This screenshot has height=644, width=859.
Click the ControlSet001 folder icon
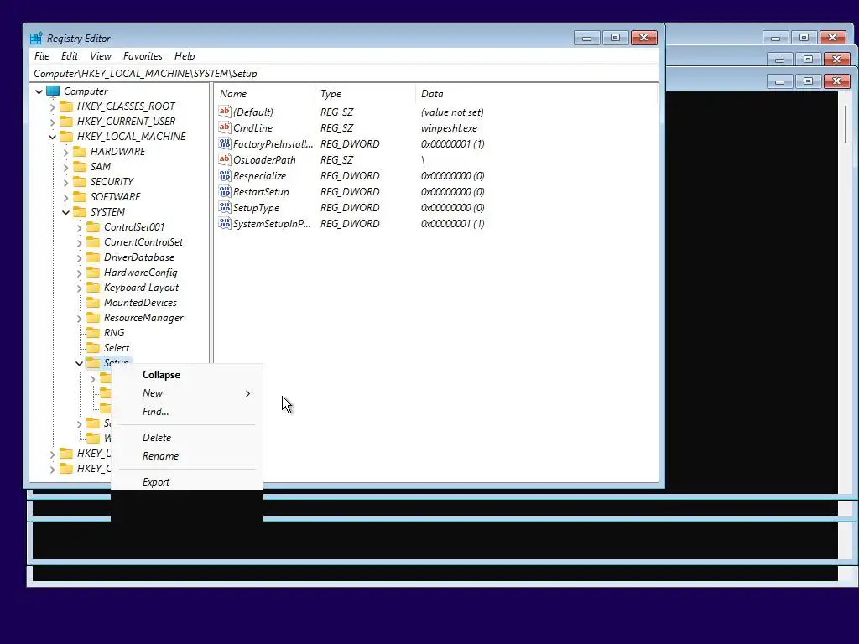point(94,226)
